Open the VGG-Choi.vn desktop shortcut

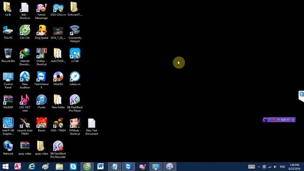(58, 9)
